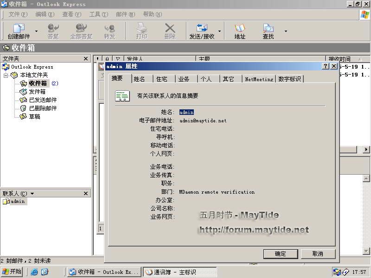
Task: Open the Create Mail stationery dropdown arrow
Action: pyautogui.click(x=37, y=32)
